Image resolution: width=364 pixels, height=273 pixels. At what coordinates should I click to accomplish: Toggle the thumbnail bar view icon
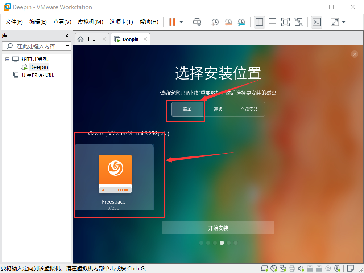click(272, 22)
